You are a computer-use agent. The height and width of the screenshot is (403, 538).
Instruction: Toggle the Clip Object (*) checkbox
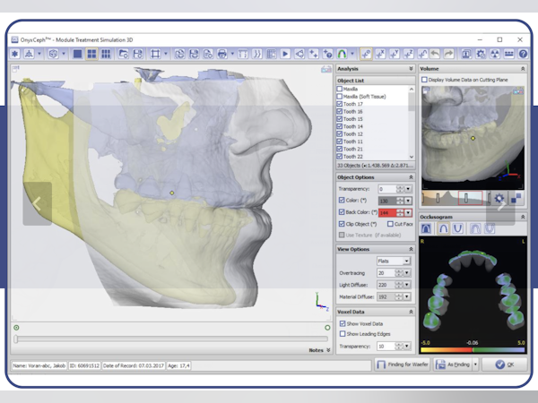pos(342,224)
